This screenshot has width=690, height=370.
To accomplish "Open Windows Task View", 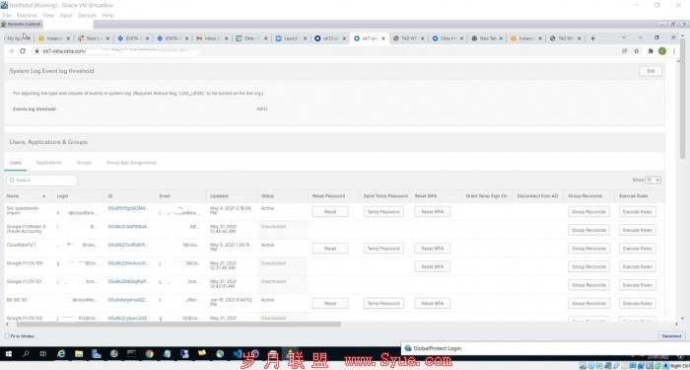I will tap(42, 353).
